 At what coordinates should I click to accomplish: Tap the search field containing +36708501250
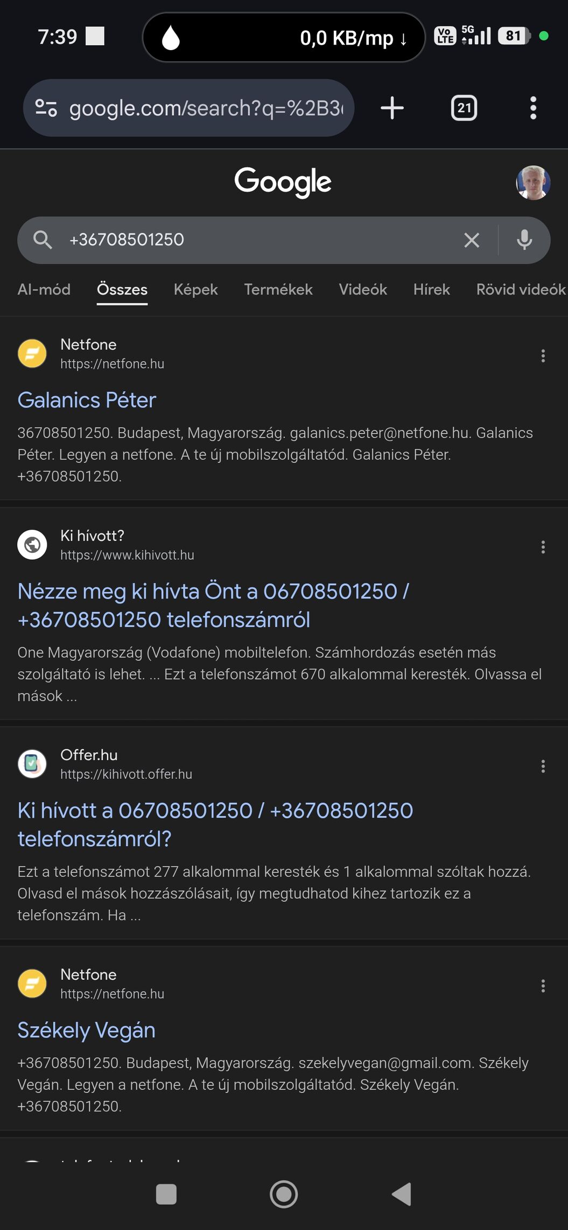(x=258, y=240)
